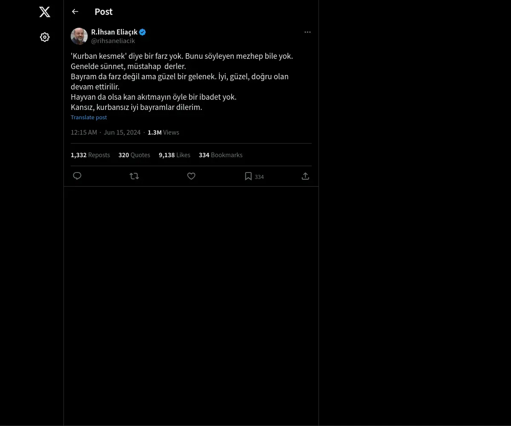Viewport: 511px width, 426px height.
Task: Click the Translate post link
Action: [89, 118]
